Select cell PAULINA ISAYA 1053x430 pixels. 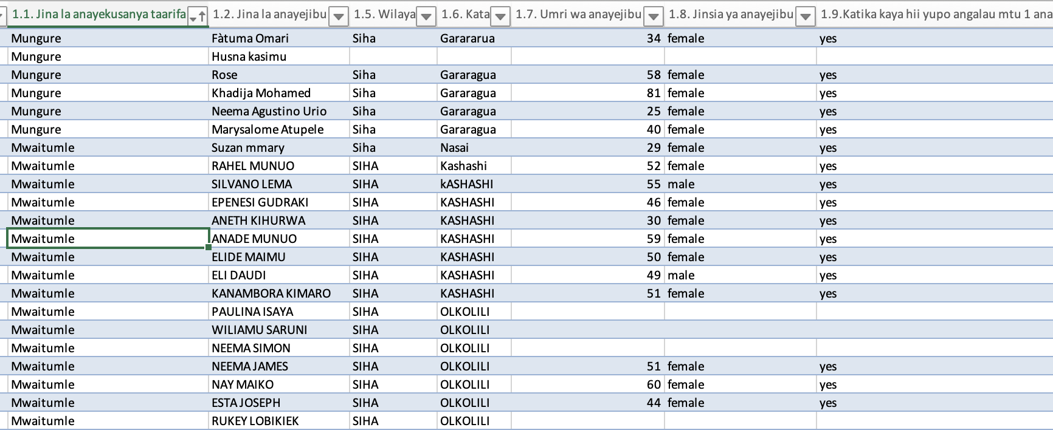(x=280, y=312)
